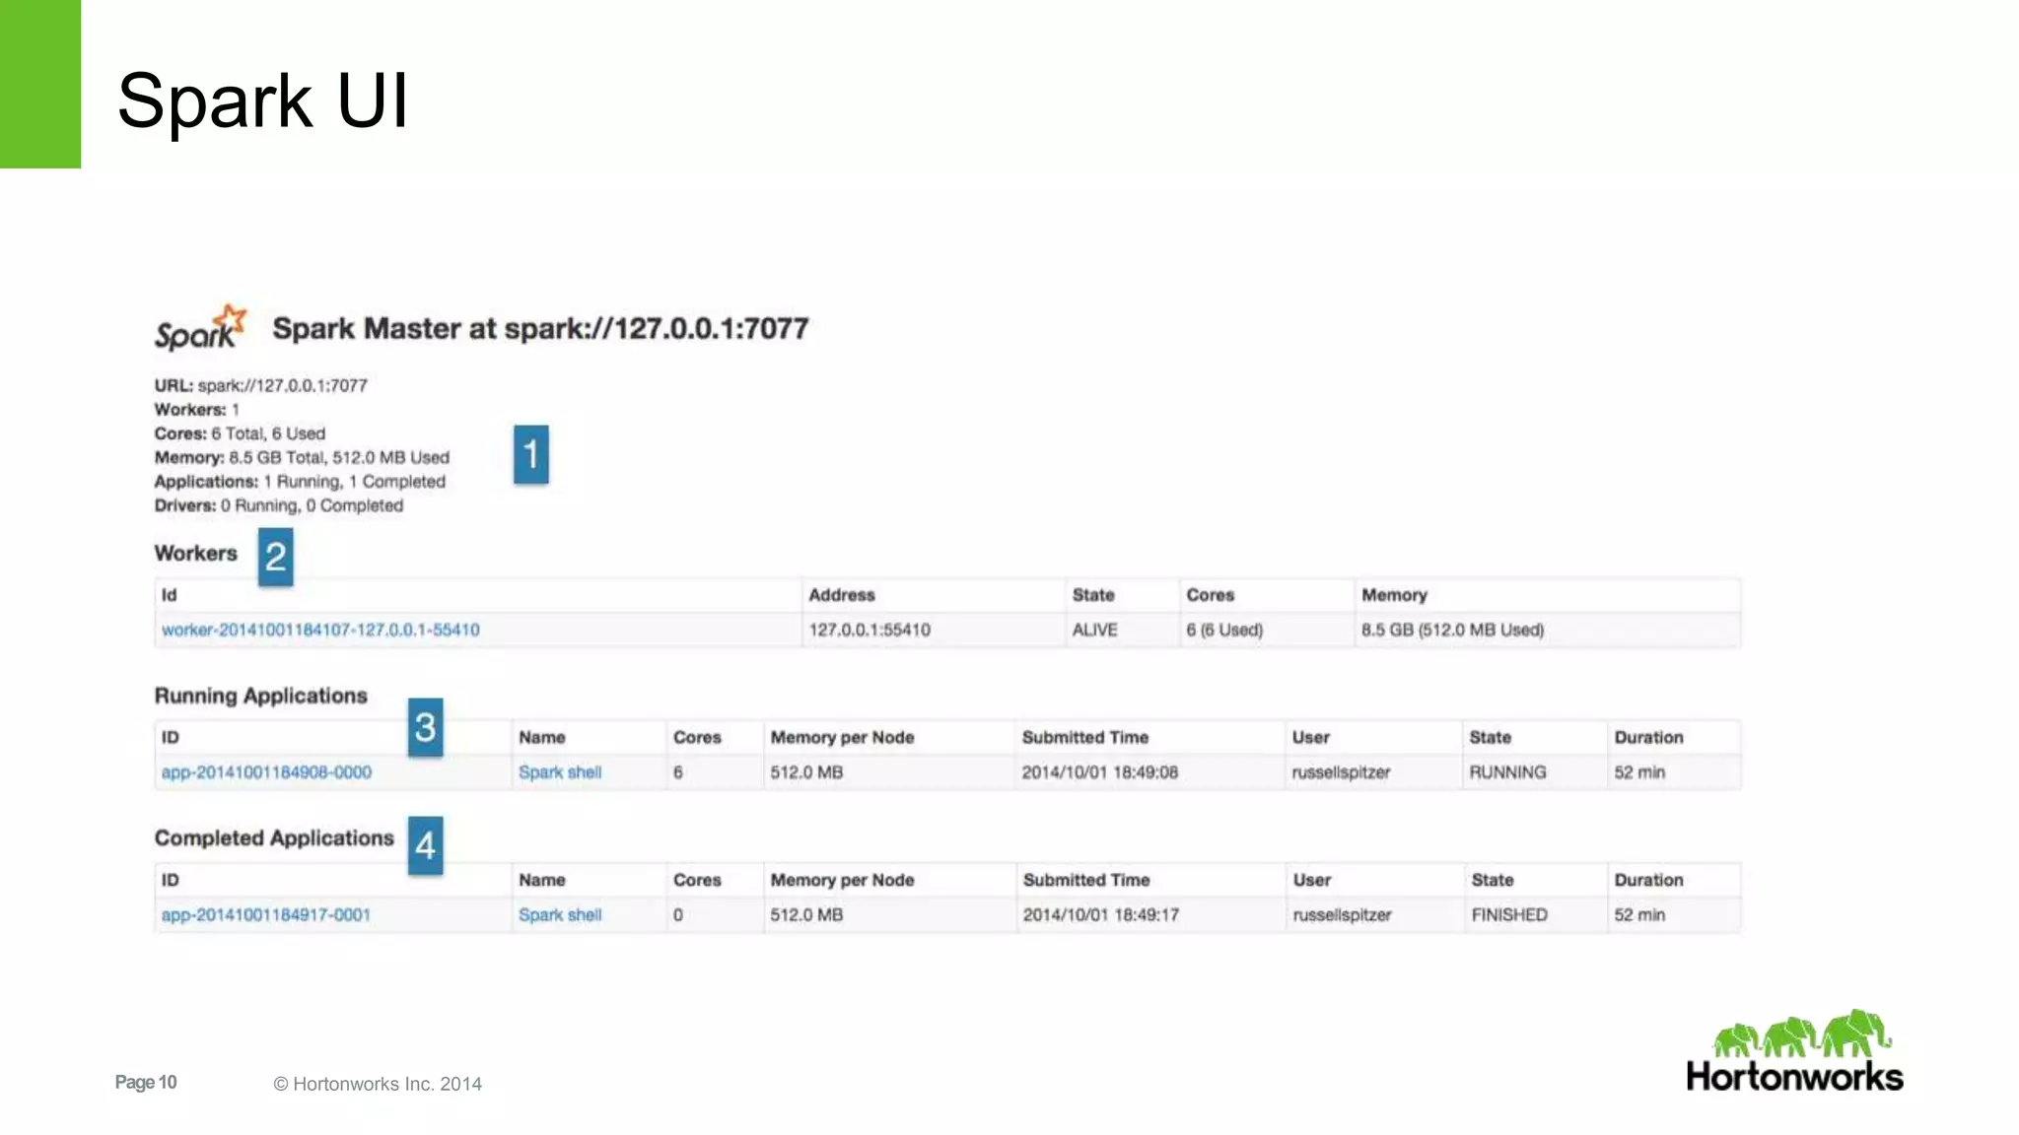Open Spark shell link in Running Applications
Image resolution: width=2019 pixels, height=1135 pixels.
(560, 772)
